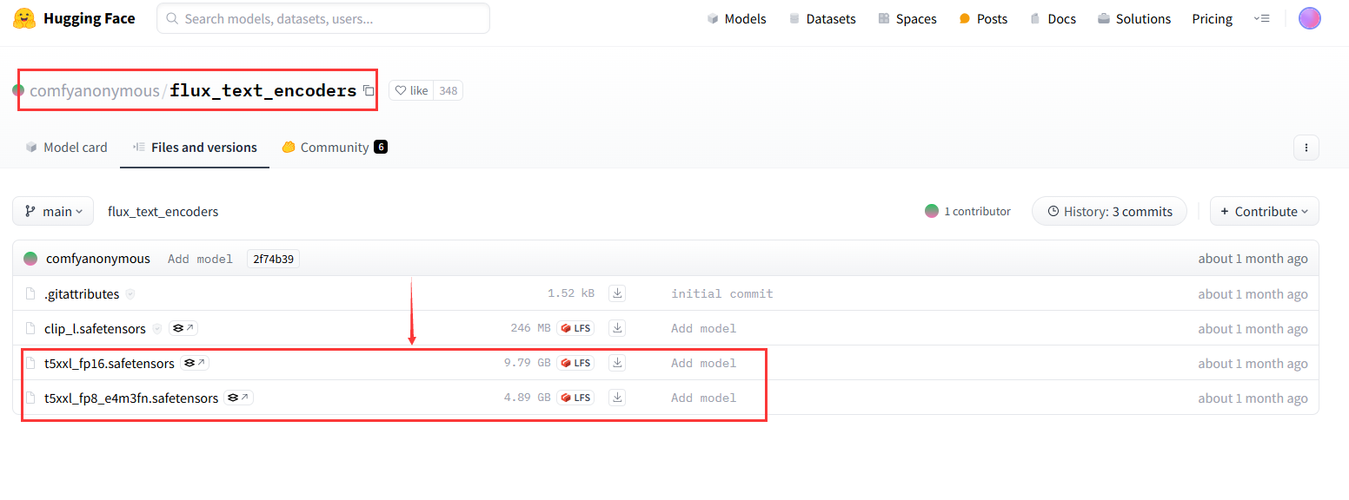The height and width of the screenshot is (500, 1349).
Task: Open Solutions in top navigation
Action: (x=1133, y=19)
